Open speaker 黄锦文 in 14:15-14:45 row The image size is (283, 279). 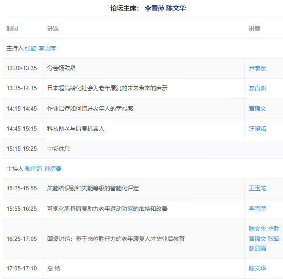[257, 109]
